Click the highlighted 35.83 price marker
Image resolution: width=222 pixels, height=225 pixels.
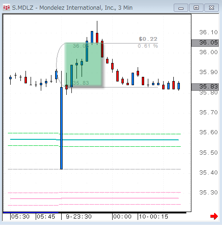coord(205,87)
